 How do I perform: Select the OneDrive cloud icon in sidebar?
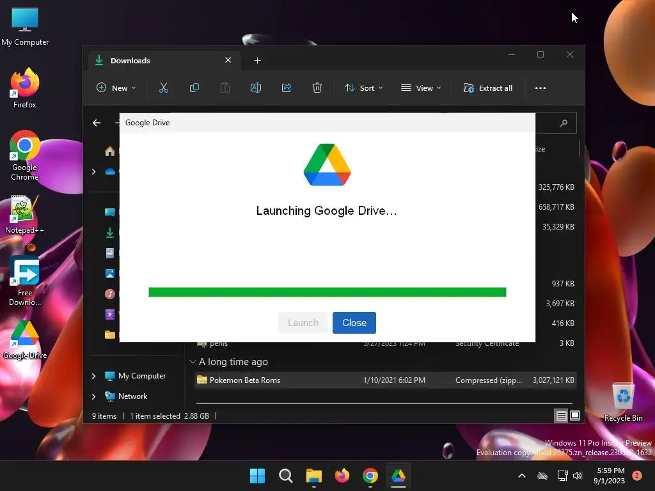click(110, 171)
